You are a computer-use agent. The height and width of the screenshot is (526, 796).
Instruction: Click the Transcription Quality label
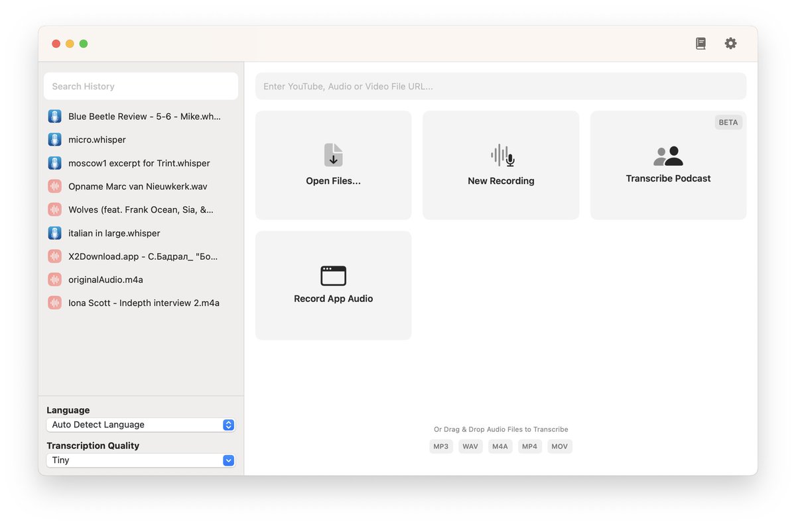(93, 446)
